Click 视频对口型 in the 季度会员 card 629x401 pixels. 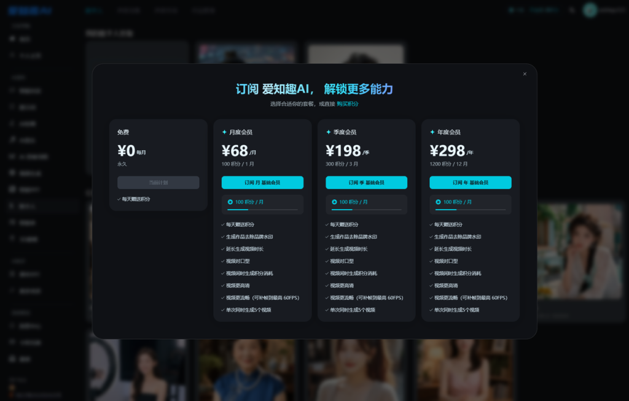(x=342, y=261)
